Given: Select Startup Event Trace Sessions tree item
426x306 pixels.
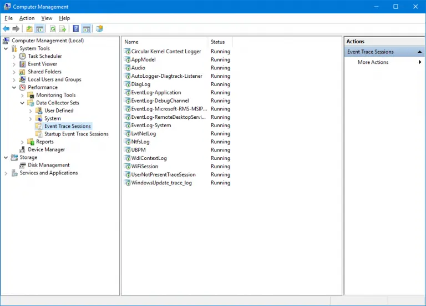Looking at the screenshot, I should [76, 134].
